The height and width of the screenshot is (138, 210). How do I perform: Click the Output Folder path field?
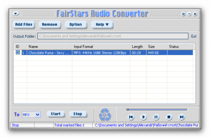tap(113, 36)
